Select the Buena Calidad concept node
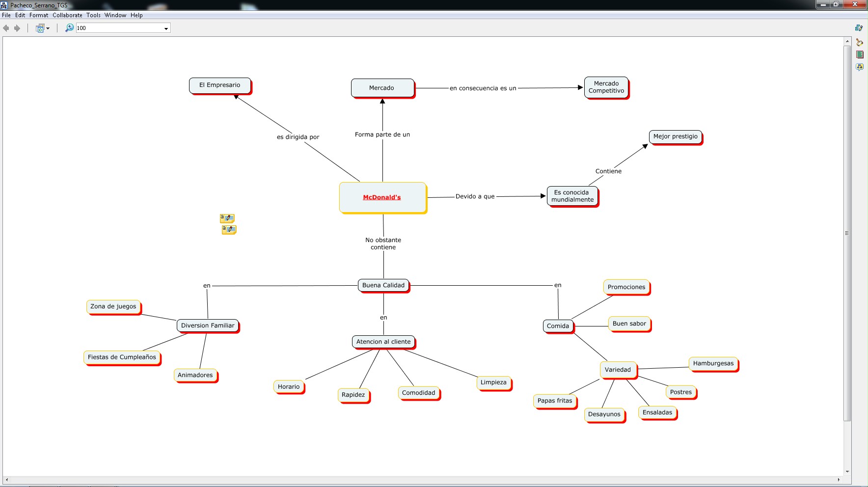868x487 pixels. (383, 285)
